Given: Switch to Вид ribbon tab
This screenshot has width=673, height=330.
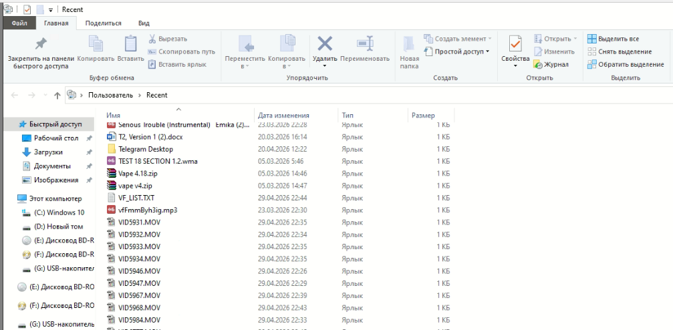Looking at the screenshot, I should tap(144, 23).
